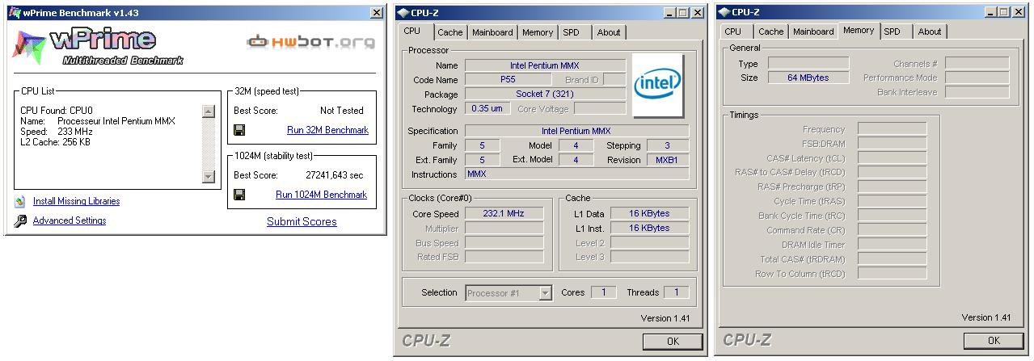
Task: Click the Stepping value field
Action: tap(666, 145)
